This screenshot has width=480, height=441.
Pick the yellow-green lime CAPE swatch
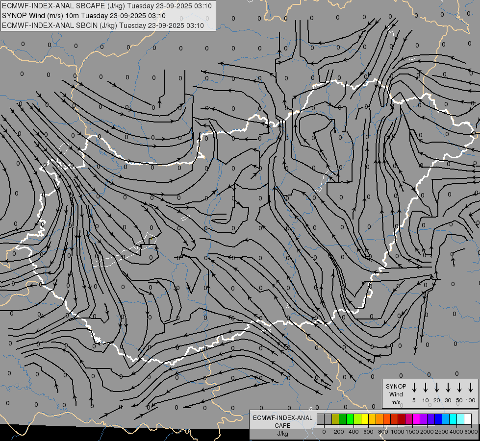(357, 419)
